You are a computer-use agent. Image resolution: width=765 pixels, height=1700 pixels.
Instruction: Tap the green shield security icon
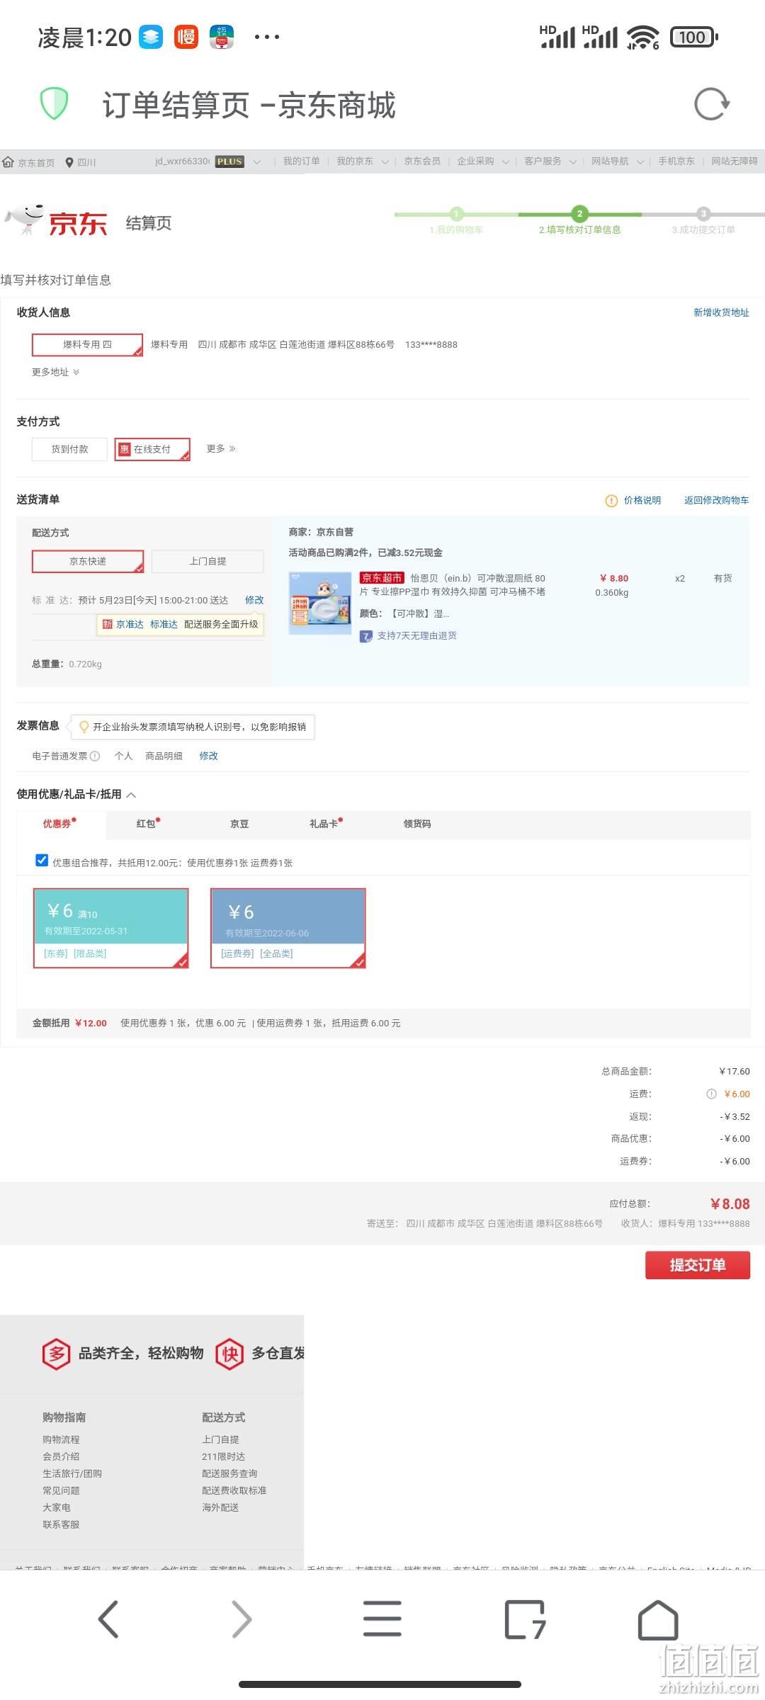pos(54,104)
